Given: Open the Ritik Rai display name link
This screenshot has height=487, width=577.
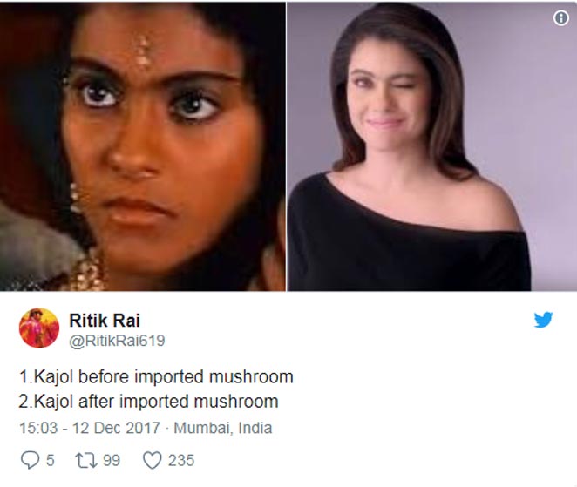Looking at the screenshot, I should (105, 320).
